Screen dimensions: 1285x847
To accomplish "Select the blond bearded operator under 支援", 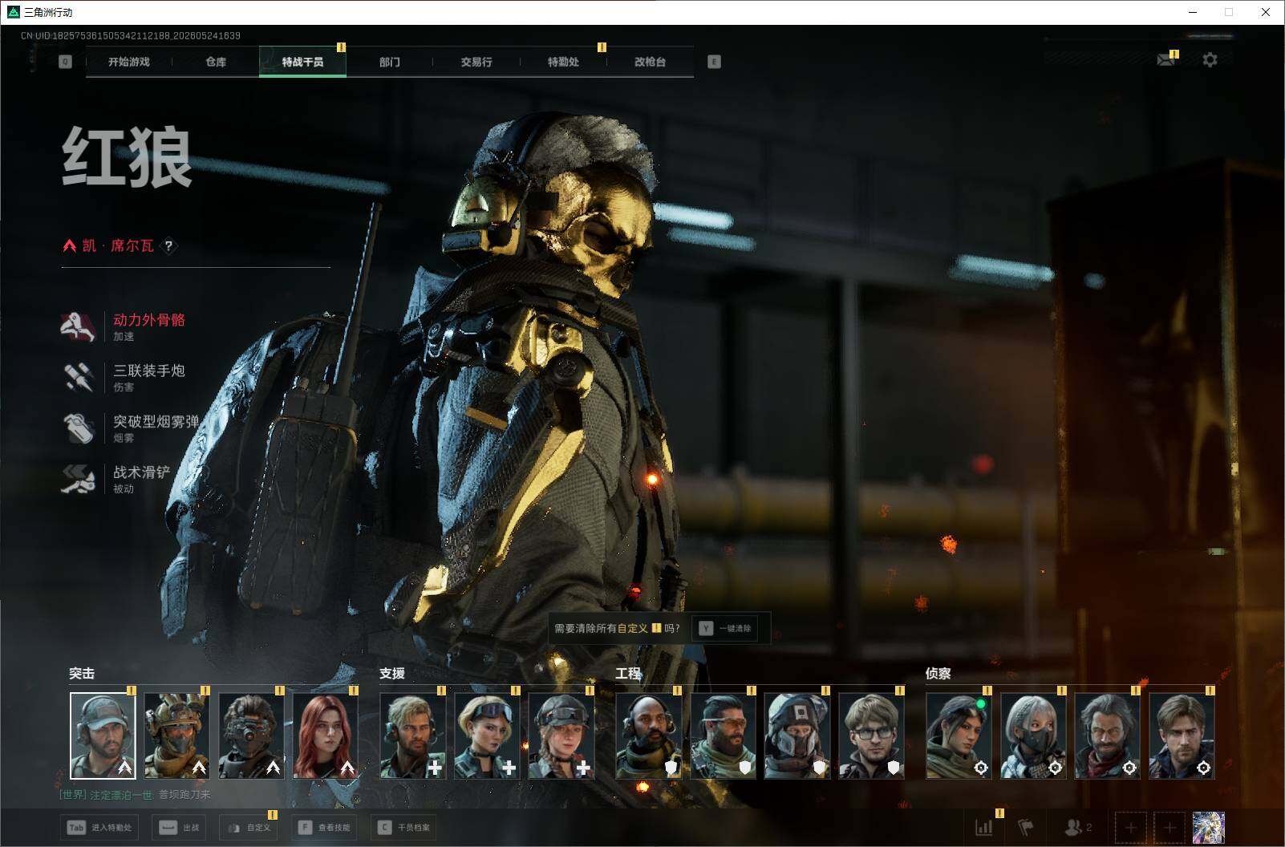I will point(412,736).
